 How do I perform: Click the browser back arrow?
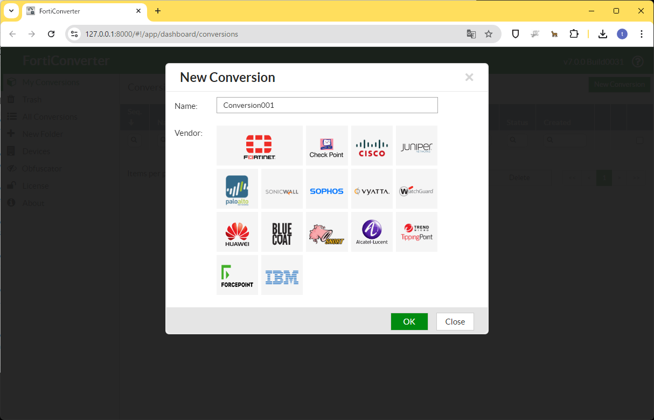[x=13, y=34]
